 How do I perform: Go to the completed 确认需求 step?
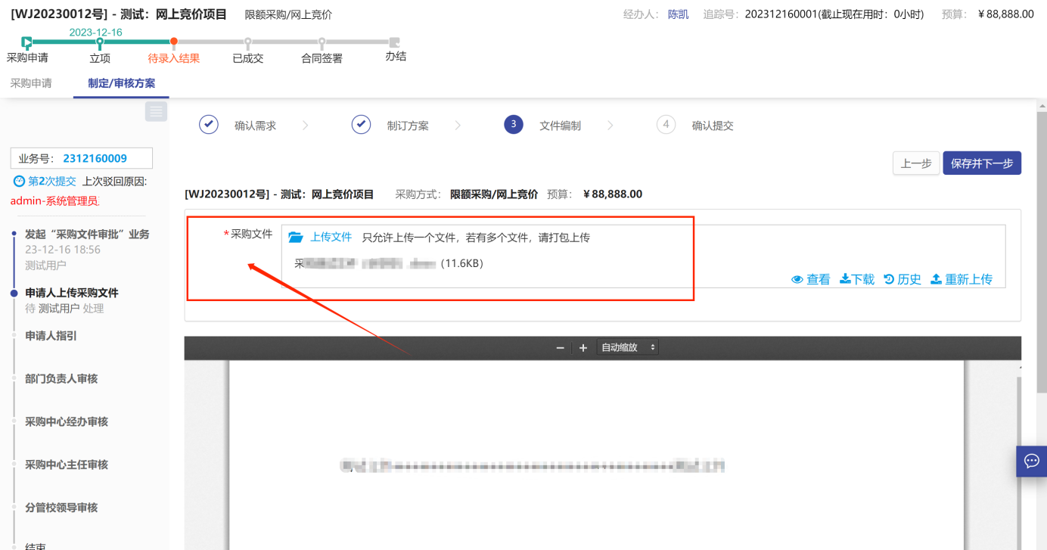point(210,125)
